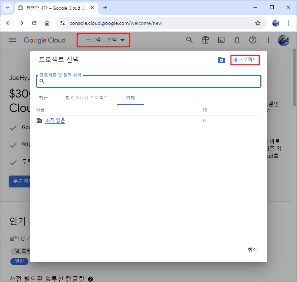Viewport: 297px width, 282px height.
Task: Open the help question mark menu
Action: coord(253,40)
